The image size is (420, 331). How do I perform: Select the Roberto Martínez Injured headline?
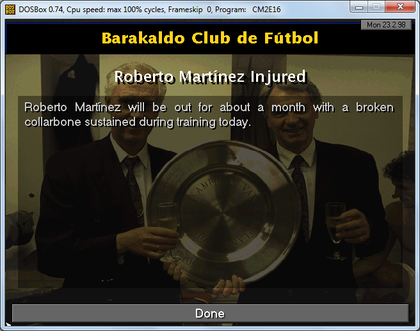coord(210,77)
